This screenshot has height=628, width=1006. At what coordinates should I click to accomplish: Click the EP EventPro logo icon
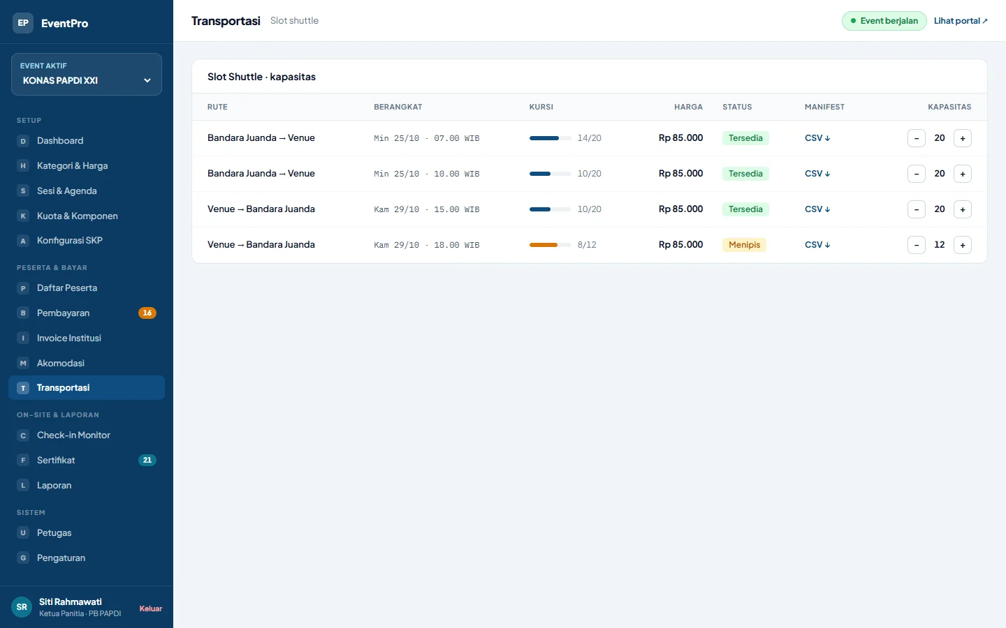23,23
